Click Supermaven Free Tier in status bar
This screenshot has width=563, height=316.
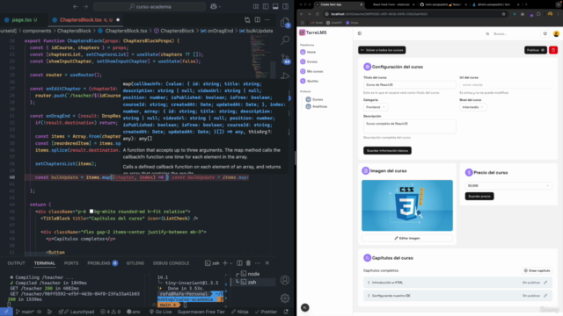click(x=201, y=312)
